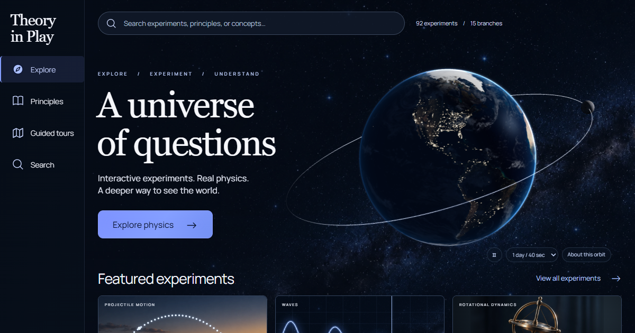Click the sidebar Search magnifier icon

(x=18, y=164)
